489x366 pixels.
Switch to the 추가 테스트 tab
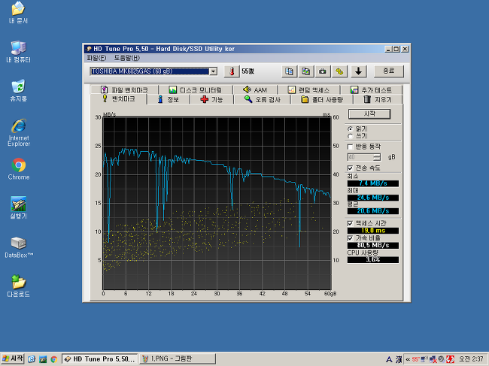tap(371, 90)
